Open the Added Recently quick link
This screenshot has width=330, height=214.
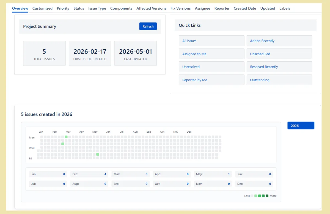coord(279,41)
